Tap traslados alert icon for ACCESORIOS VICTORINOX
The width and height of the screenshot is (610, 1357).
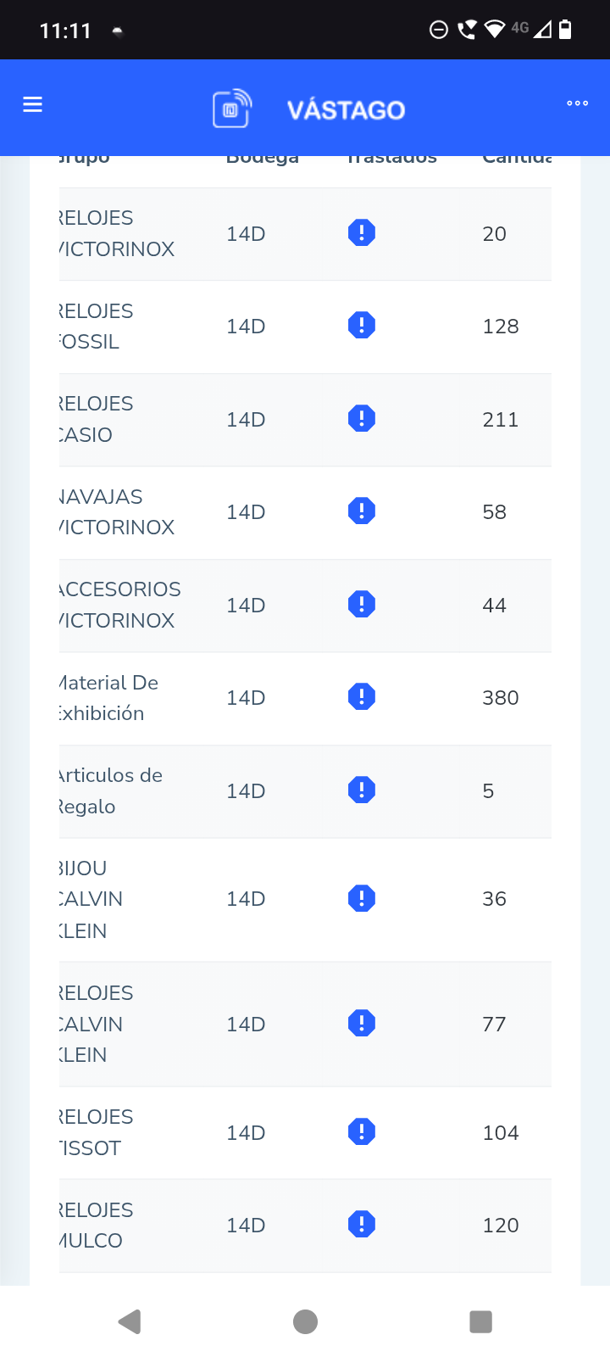(362, 605)
